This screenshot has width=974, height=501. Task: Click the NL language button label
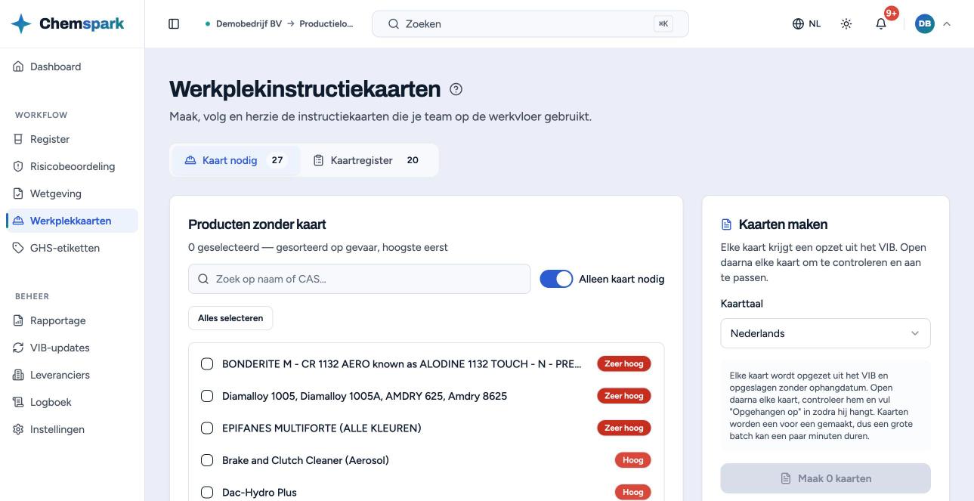[815, 23]
